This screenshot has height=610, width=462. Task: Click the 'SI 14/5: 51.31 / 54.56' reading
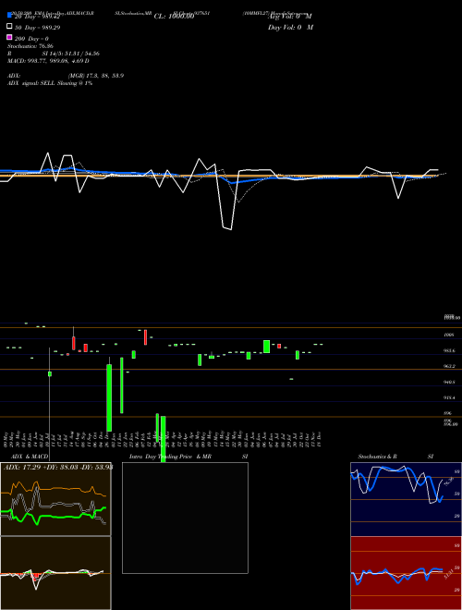point(70,54)
